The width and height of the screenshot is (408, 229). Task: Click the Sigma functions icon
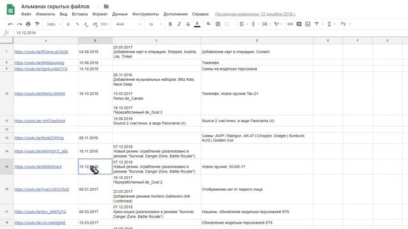click(329, 24)
